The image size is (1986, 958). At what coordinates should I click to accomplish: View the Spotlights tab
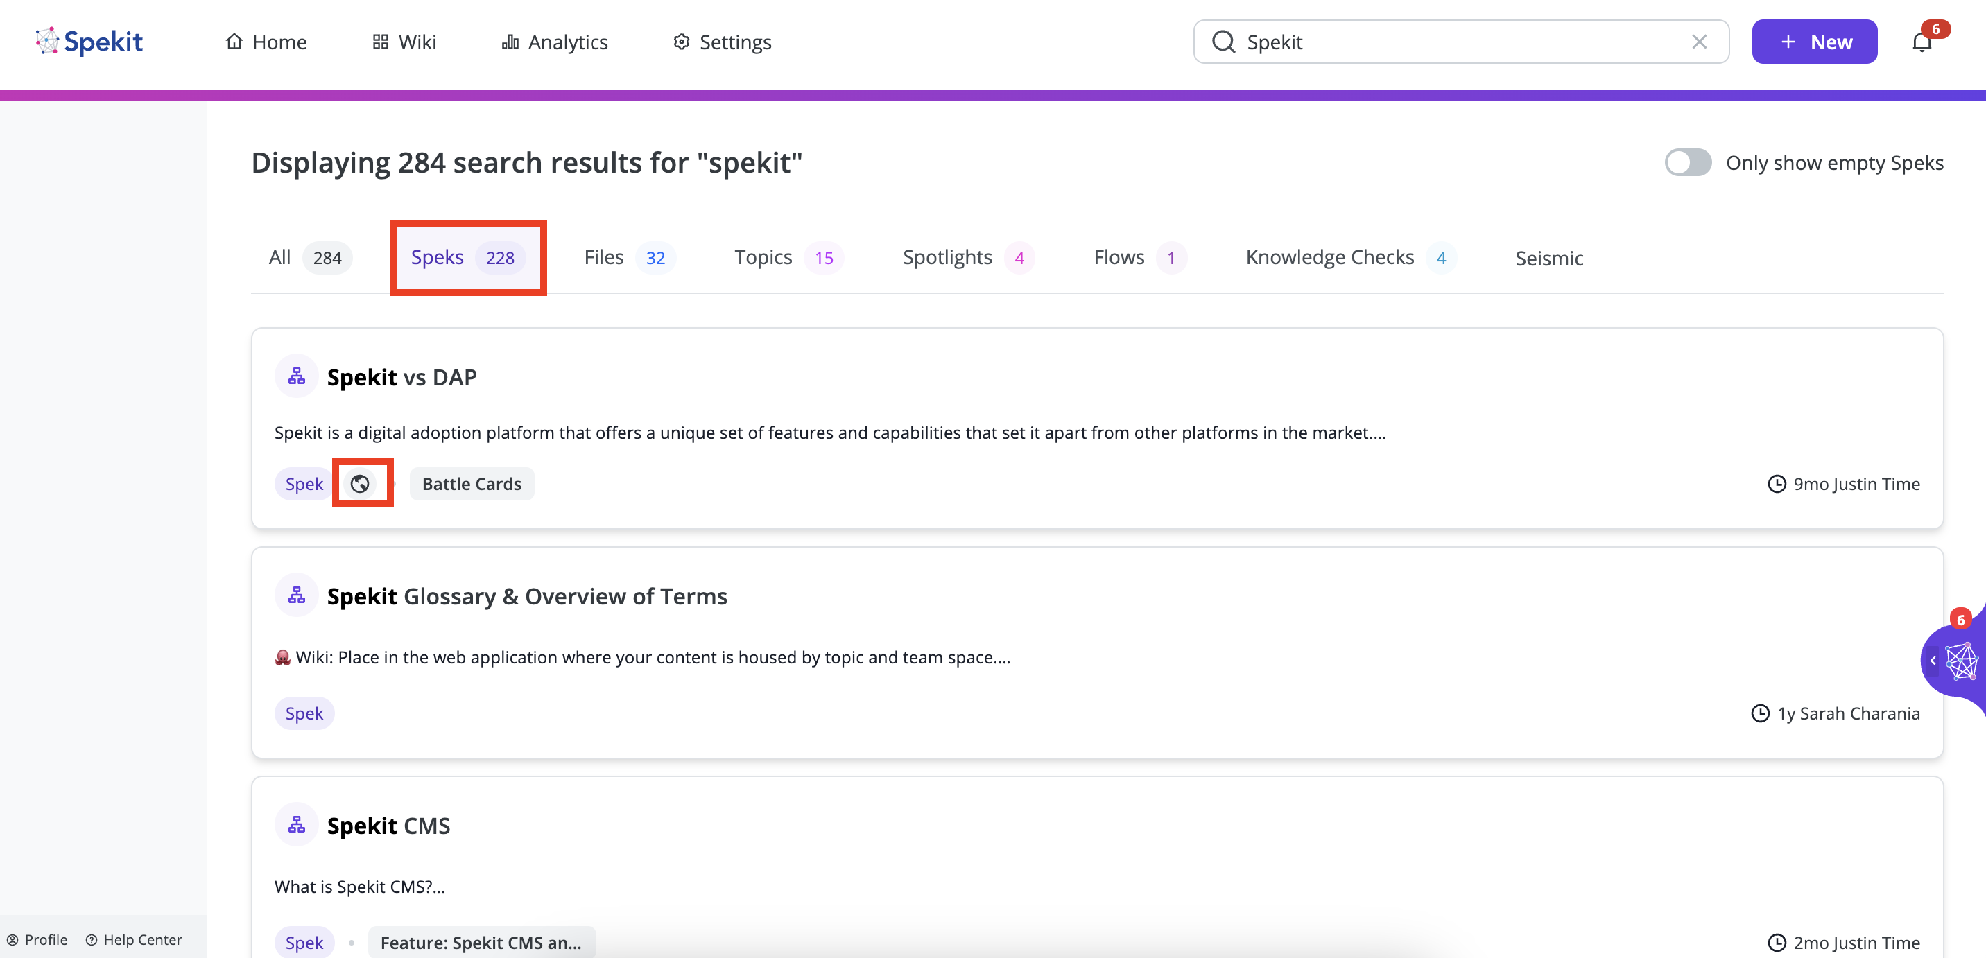pos(968,257)
